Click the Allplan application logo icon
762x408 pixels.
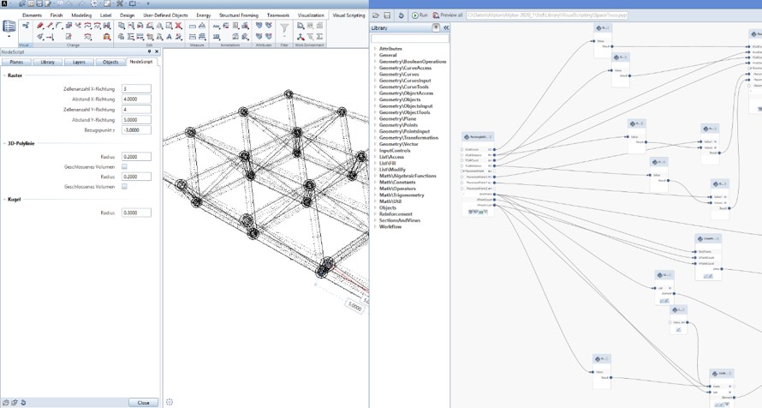(5, 4)
